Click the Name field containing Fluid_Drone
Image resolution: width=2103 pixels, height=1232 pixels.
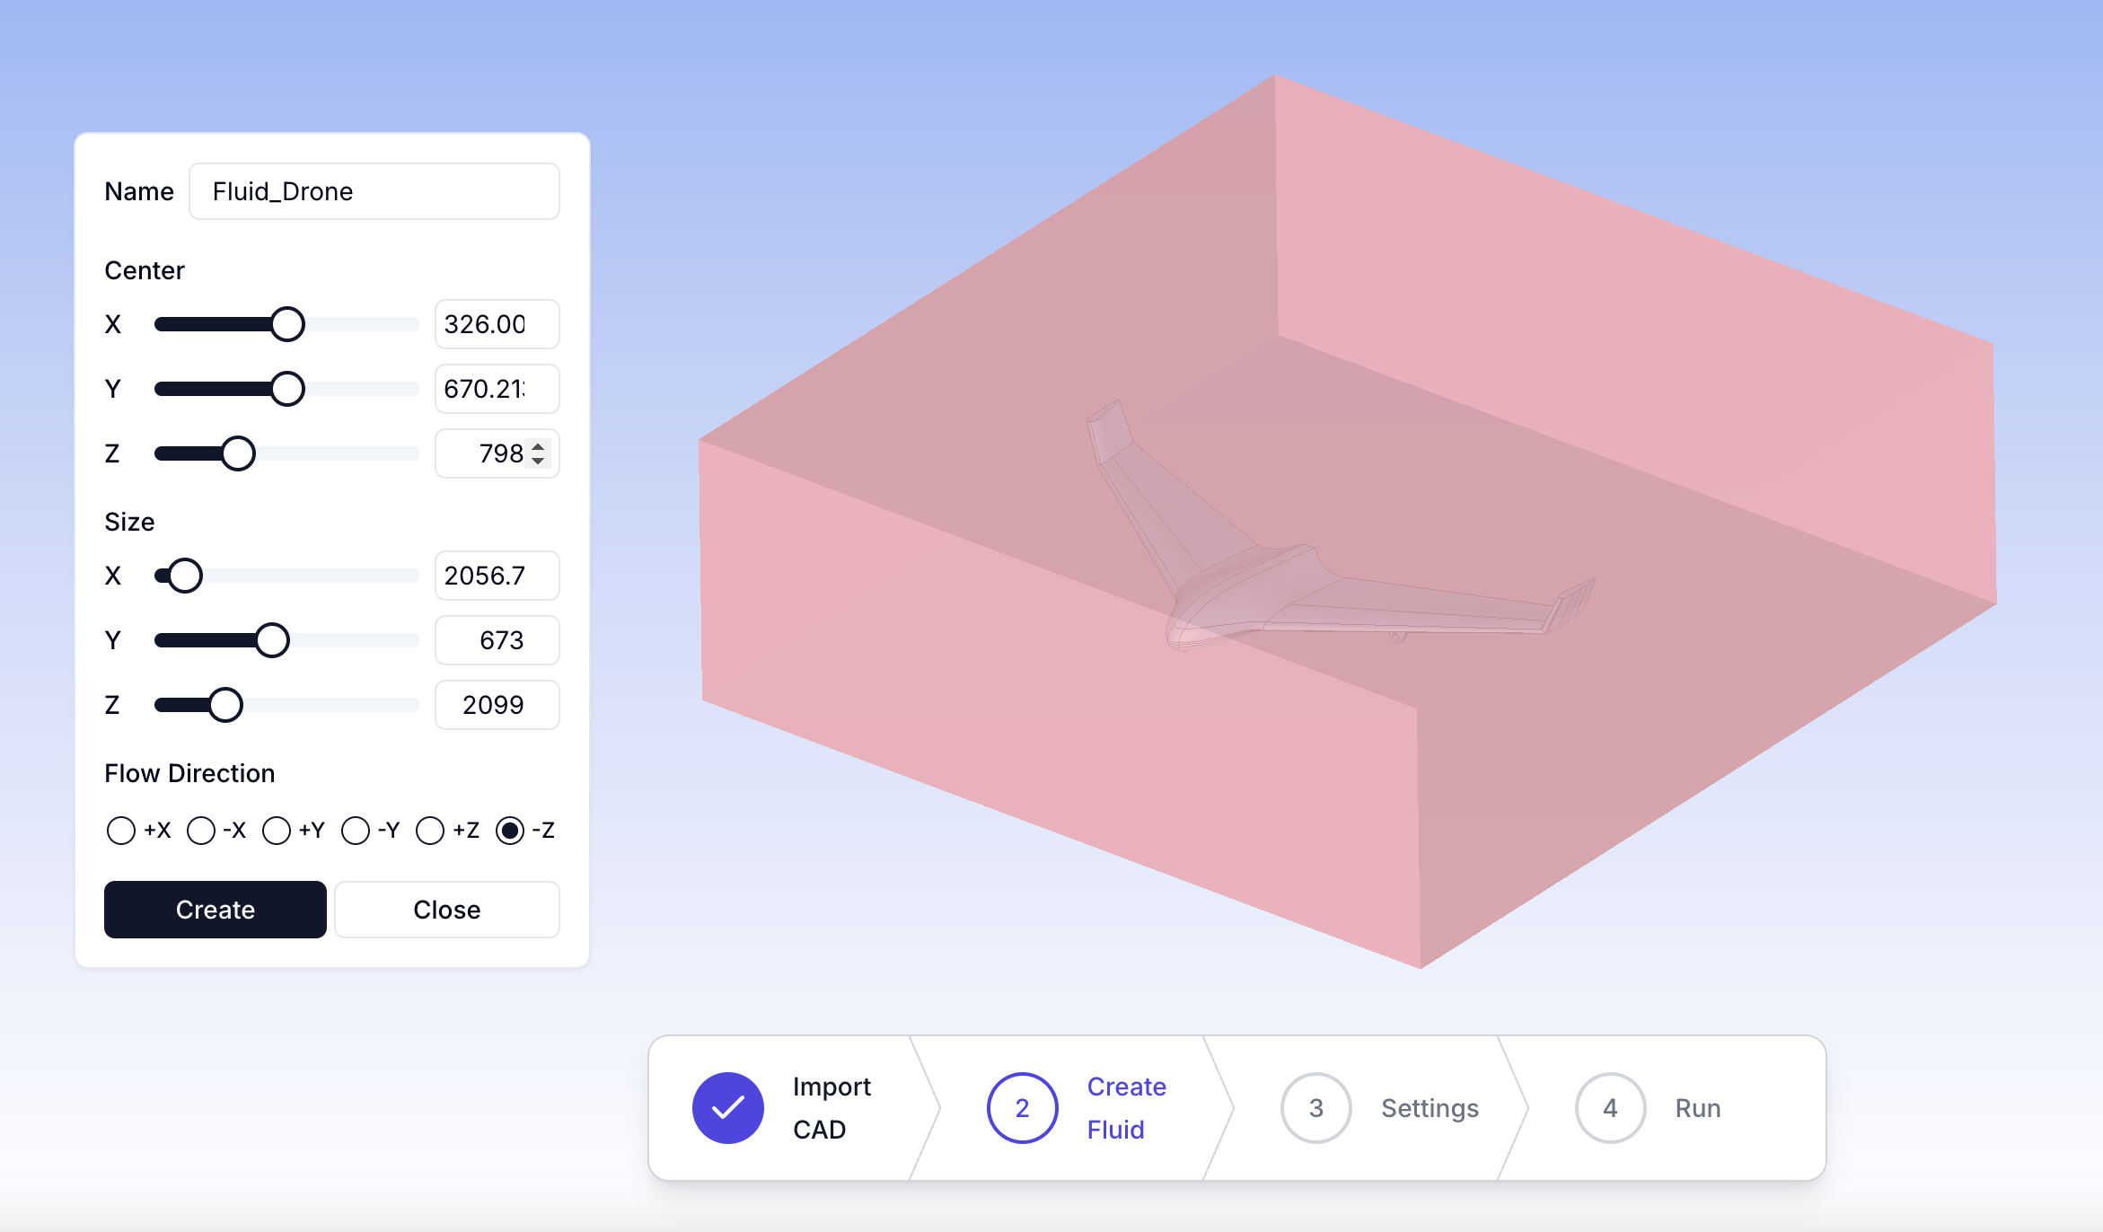coord(374,191)
